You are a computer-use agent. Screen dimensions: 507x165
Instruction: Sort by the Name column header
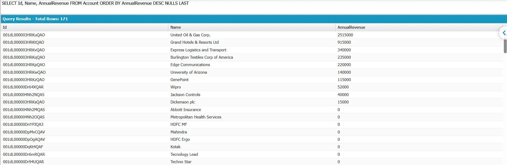252,27
